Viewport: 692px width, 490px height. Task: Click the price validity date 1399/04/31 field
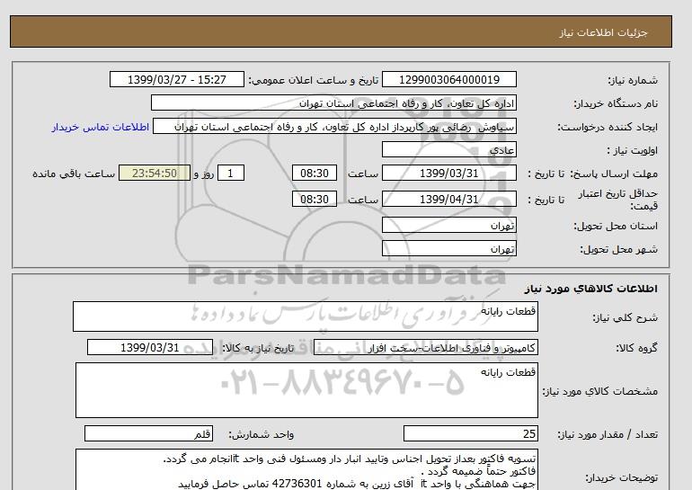click(x=448, y=199)
